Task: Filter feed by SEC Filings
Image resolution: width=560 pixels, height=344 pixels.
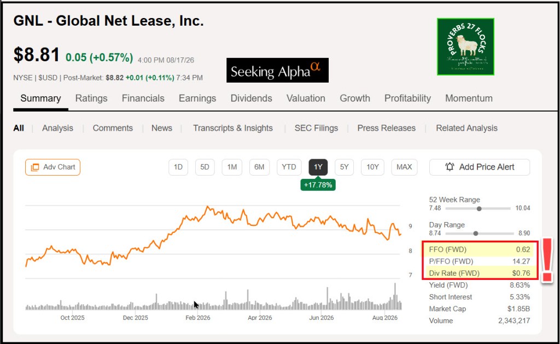Action: click(316, 128)
